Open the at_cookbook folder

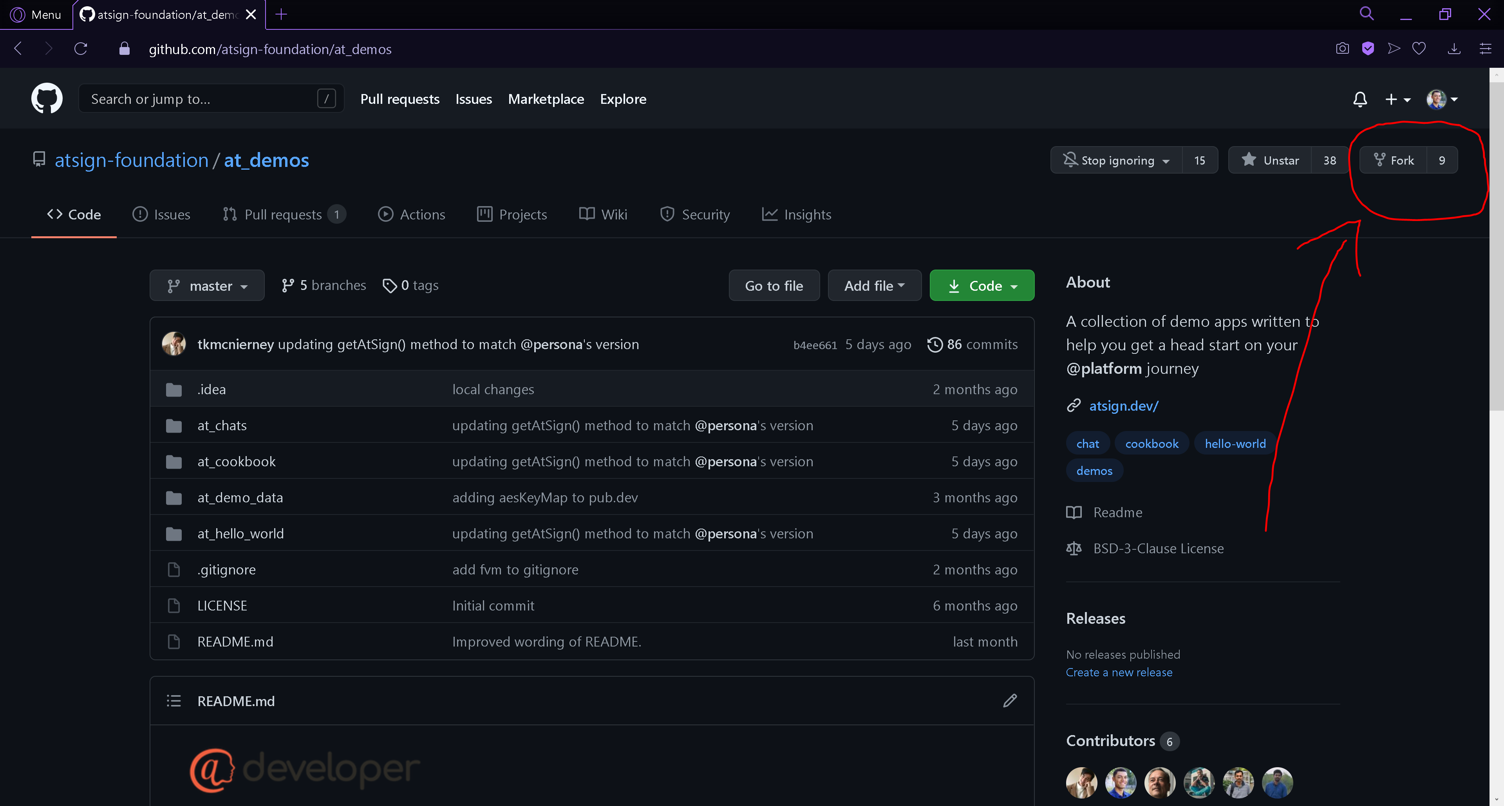coord(236,462)
